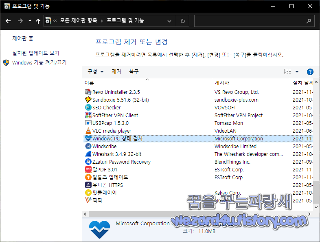Click the USBPcap 1.5.3.0 icon
The height and width of the screenshot is (242, 320).
pyautogui.click(x=88, y=123)
